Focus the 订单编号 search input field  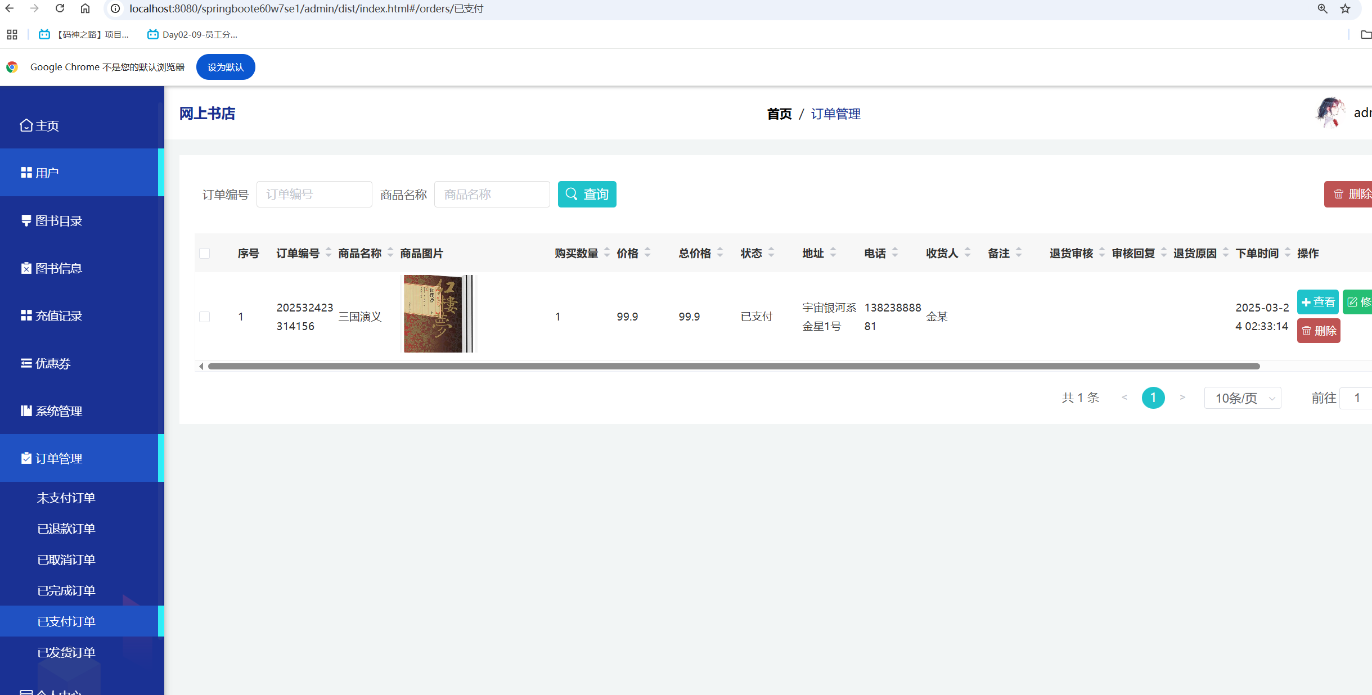[314, 194]
